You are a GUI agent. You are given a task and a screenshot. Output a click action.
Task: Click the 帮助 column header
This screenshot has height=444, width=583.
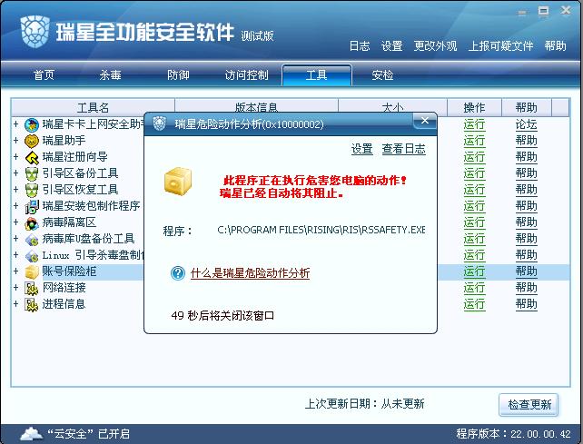[527, 108]
